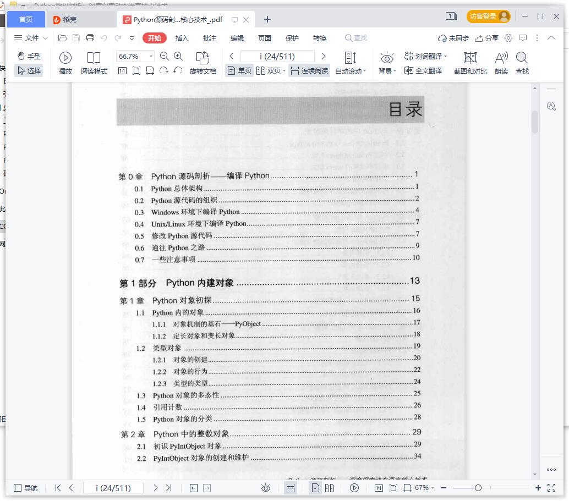Image resolution: width=569 pixels, height=501 pixels.
Task: Enter fullscreen with status bar icon
Action: pos(551,488)
